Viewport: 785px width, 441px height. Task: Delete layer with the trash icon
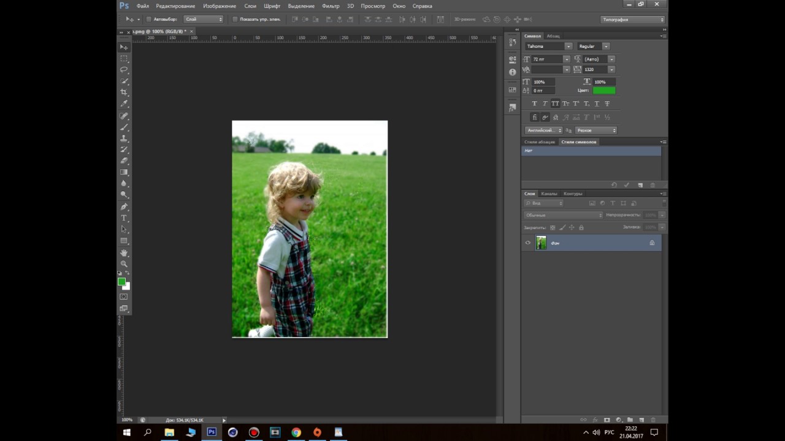(x=653, y=420)
